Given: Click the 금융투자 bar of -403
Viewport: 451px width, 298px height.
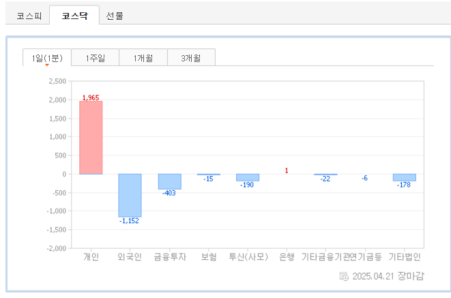Looking at the screenshot, I should tap(170, 181).
